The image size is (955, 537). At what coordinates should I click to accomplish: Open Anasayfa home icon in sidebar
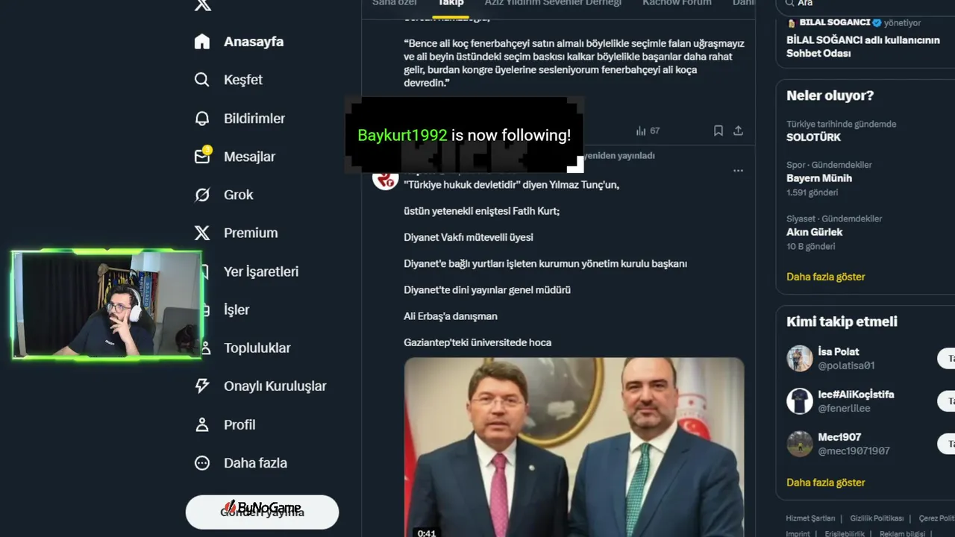click(x=202, y=42)
